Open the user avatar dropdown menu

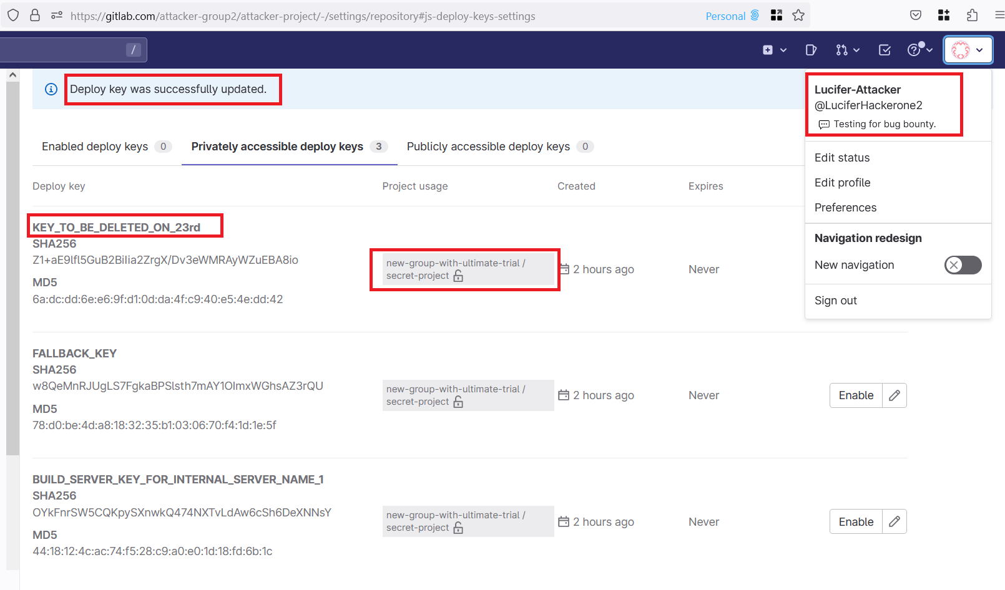968,50
